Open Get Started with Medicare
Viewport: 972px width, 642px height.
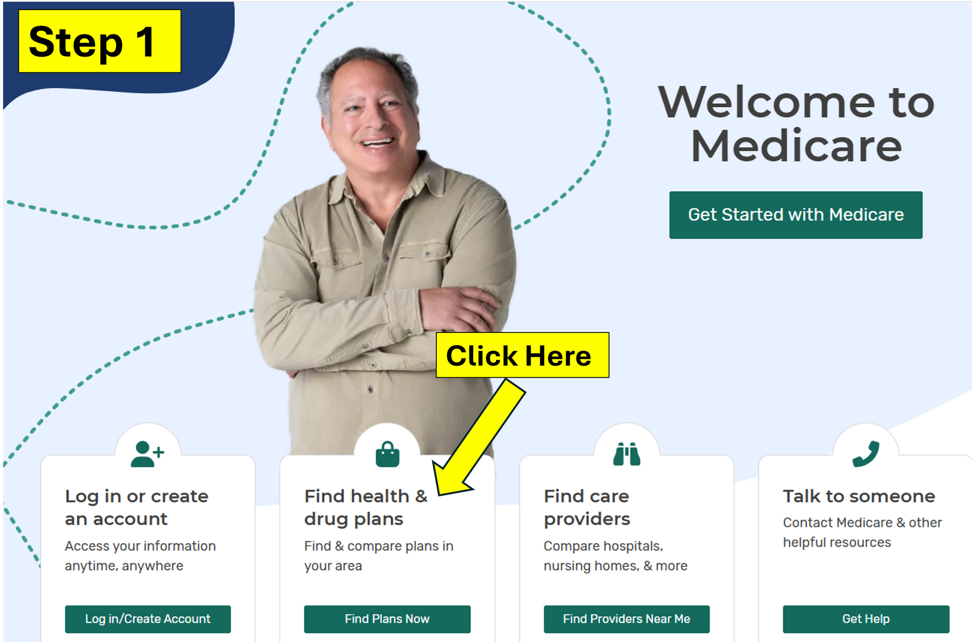pos(796,215)
